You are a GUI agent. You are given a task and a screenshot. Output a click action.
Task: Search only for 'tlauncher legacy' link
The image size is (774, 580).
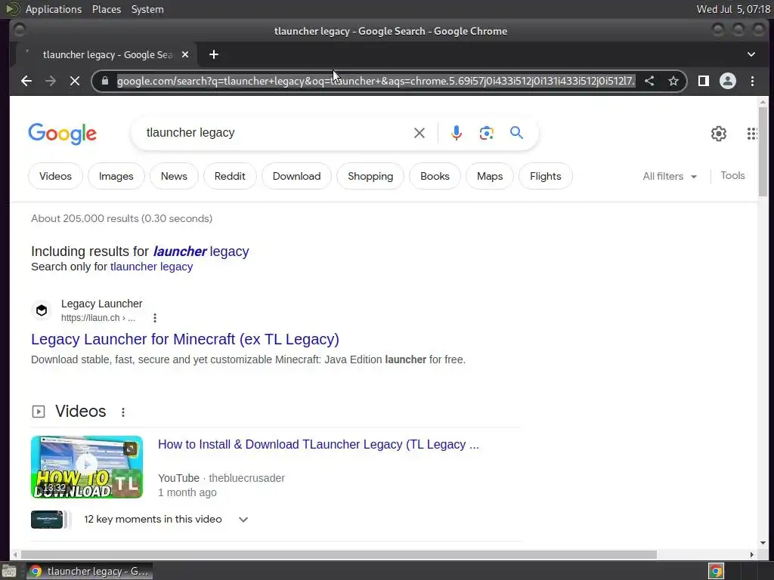tap(151, 267)
